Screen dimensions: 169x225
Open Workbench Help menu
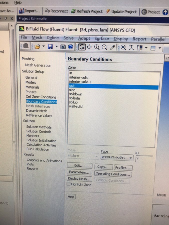(x=18, y=2)
